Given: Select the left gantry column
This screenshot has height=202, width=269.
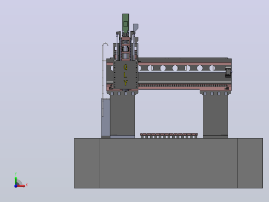Looking at the screenshot, I should coord(123,115).
